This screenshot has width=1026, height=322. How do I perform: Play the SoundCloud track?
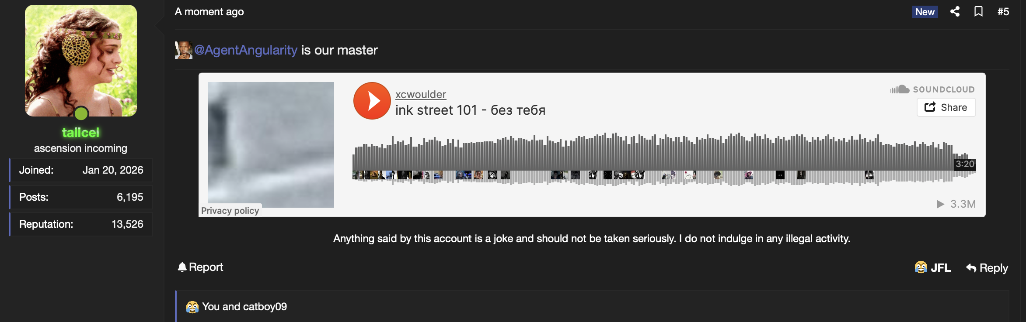372,101
